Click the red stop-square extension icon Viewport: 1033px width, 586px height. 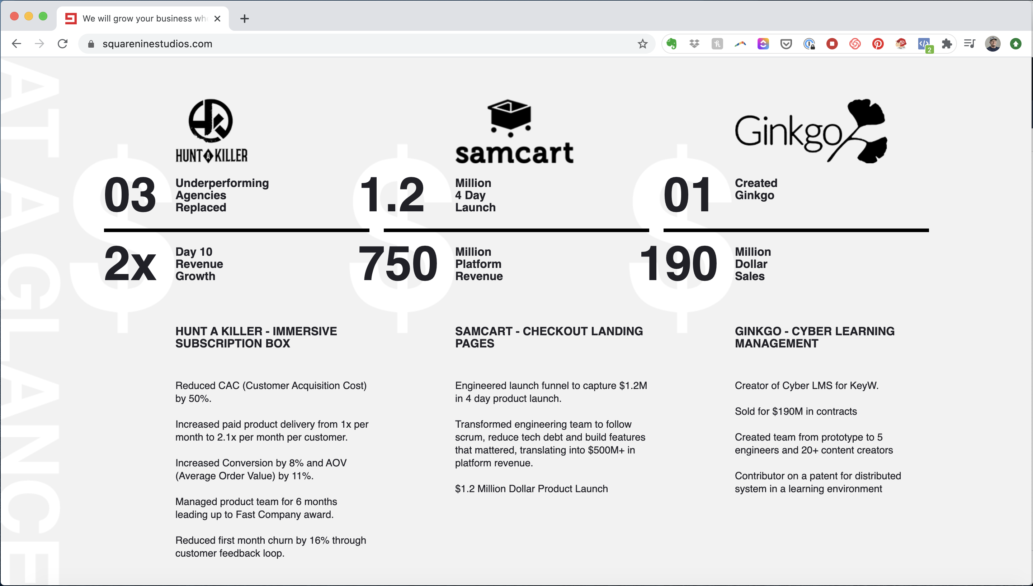(x=832, y=43)
